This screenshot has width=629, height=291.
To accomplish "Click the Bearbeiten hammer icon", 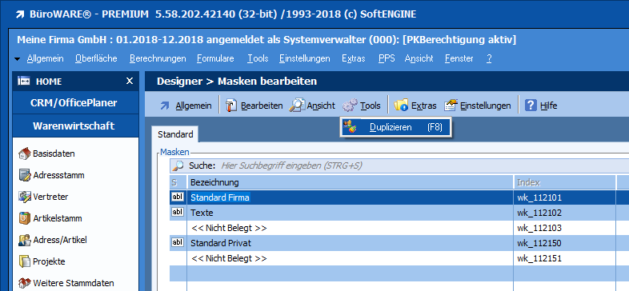I will [x=231, y=106].
